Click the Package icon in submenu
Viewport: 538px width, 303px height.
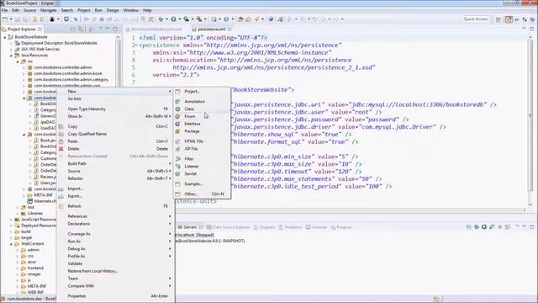click(x=177, y=131)
